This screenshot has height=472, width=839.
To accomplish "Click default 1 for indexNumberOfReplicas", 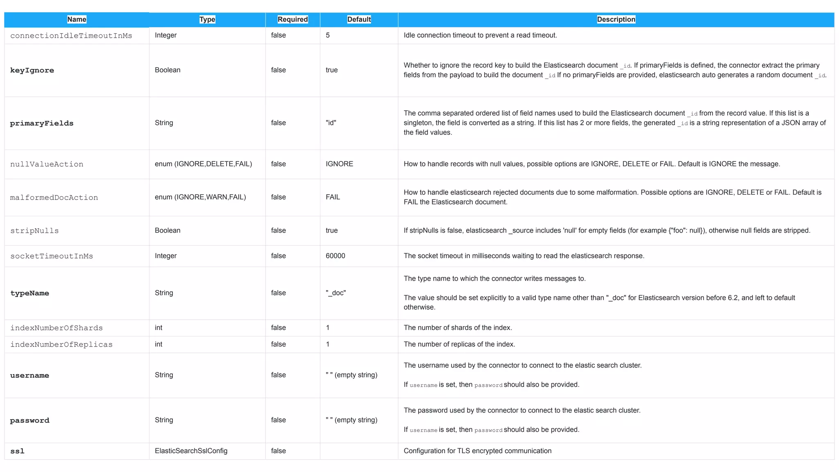I will (328, 344).
